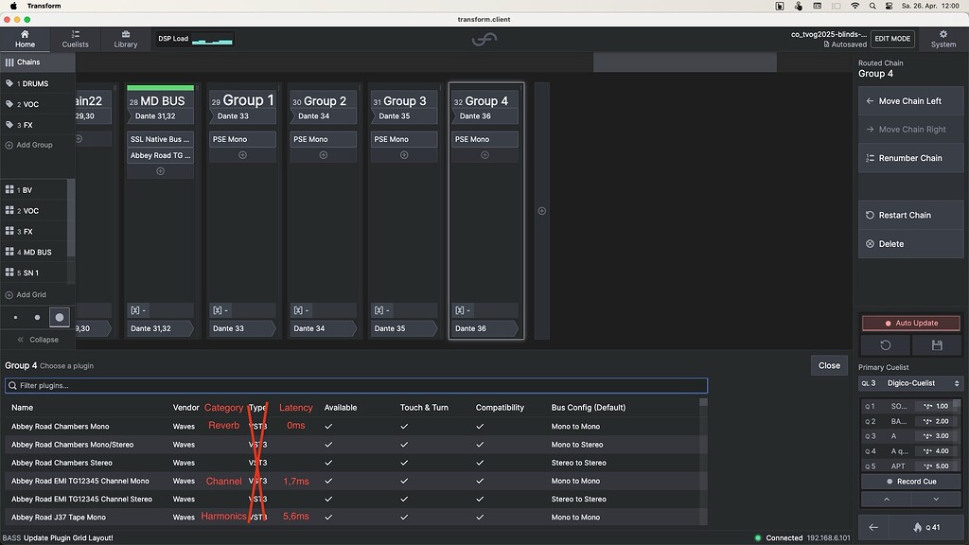Toggle EDIT MODE

892,38
